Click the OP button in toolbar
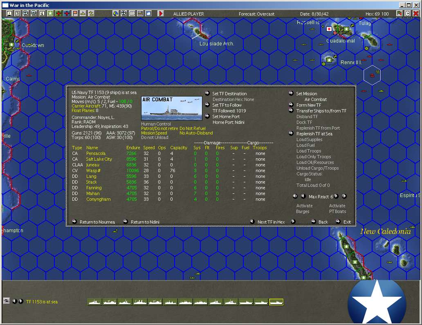This screenshot has width=422, height=325. tap(132, 13)
